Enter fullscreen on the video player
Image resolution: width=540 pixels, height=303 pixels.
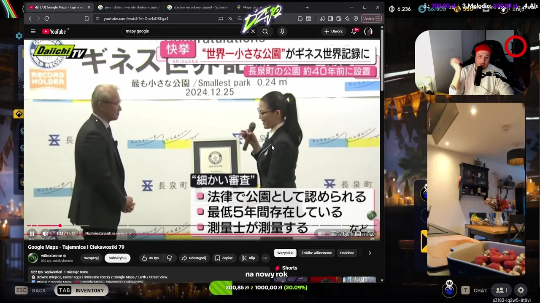(x=370, y=234)
